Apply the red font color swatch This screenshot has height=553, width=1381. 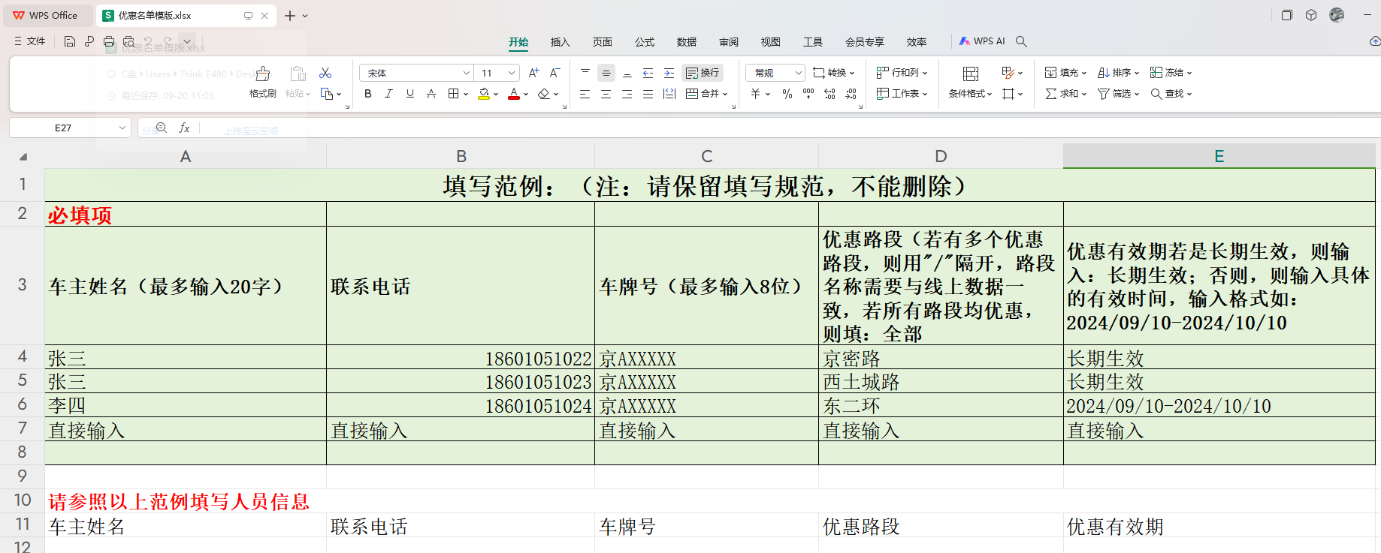click(514, 94)
